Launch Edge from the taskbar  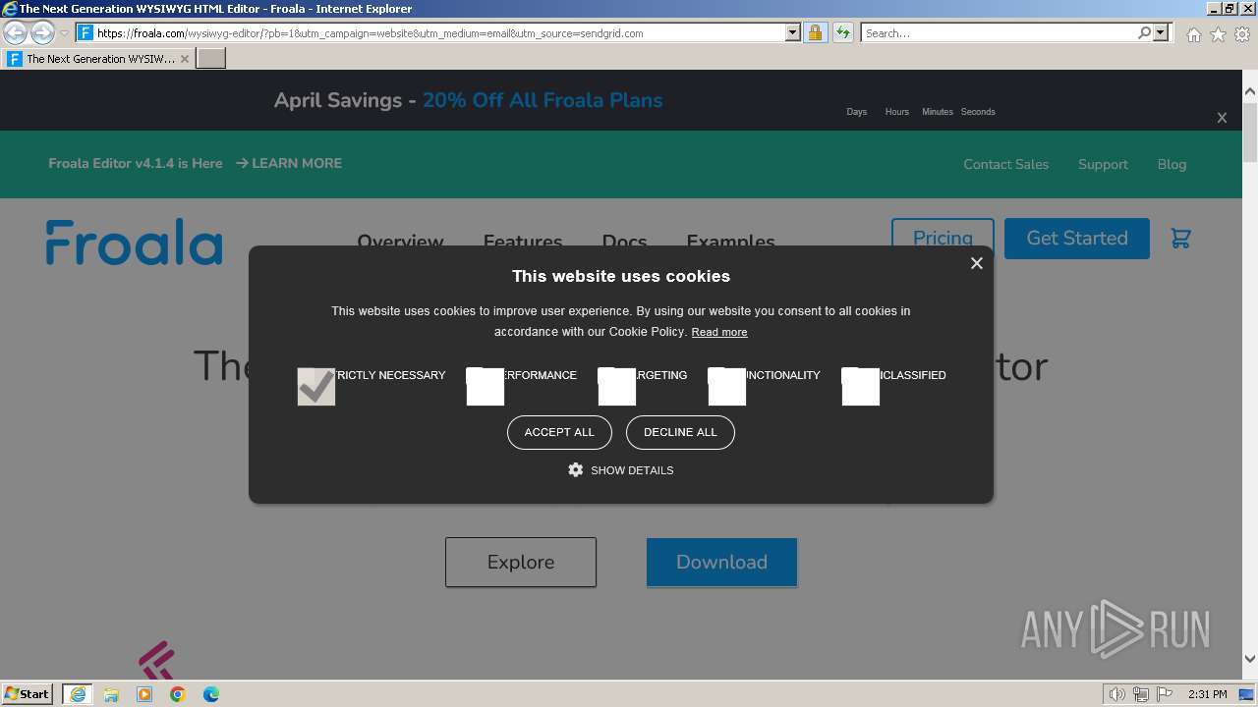pyautogui.click(x=211, y=694)
